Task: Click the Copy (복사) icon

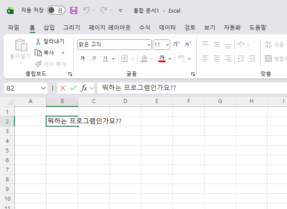Action: (x=38, y=52)
